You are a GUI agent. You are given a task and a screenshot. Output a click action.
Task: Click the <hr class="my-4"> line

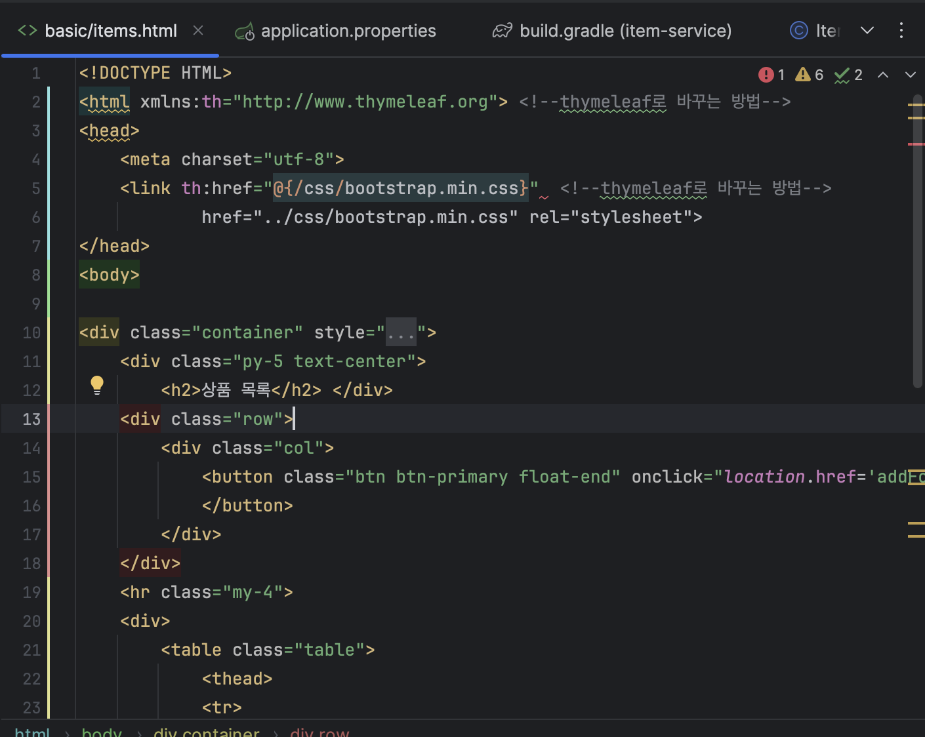[207, 592]
